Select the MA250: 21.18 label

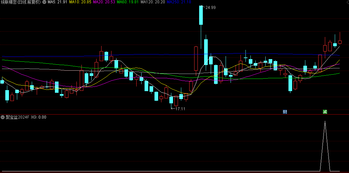(179, 2)
